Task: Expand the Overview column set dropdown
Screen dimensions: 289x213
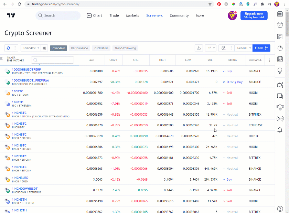Action: pos(31,48)
